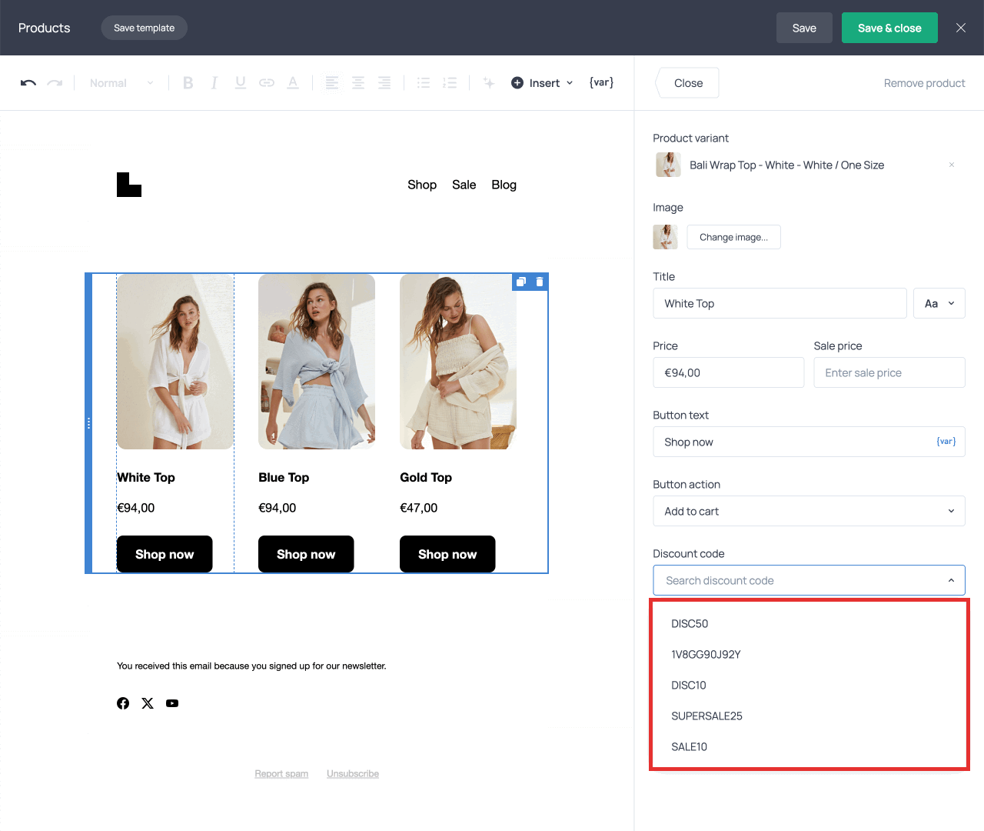Click Remove product link
Viewport: 984px width, 831px height.
point(924,83)
